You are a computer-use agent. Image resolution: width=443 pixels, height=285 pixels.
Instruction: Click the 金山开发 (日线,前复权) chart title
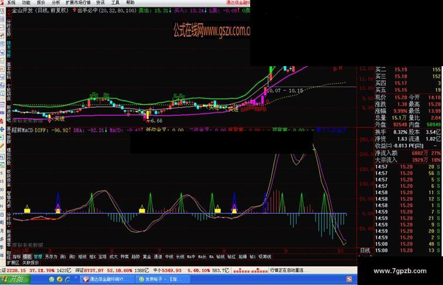pyautogui.click(x=40, y=11)
